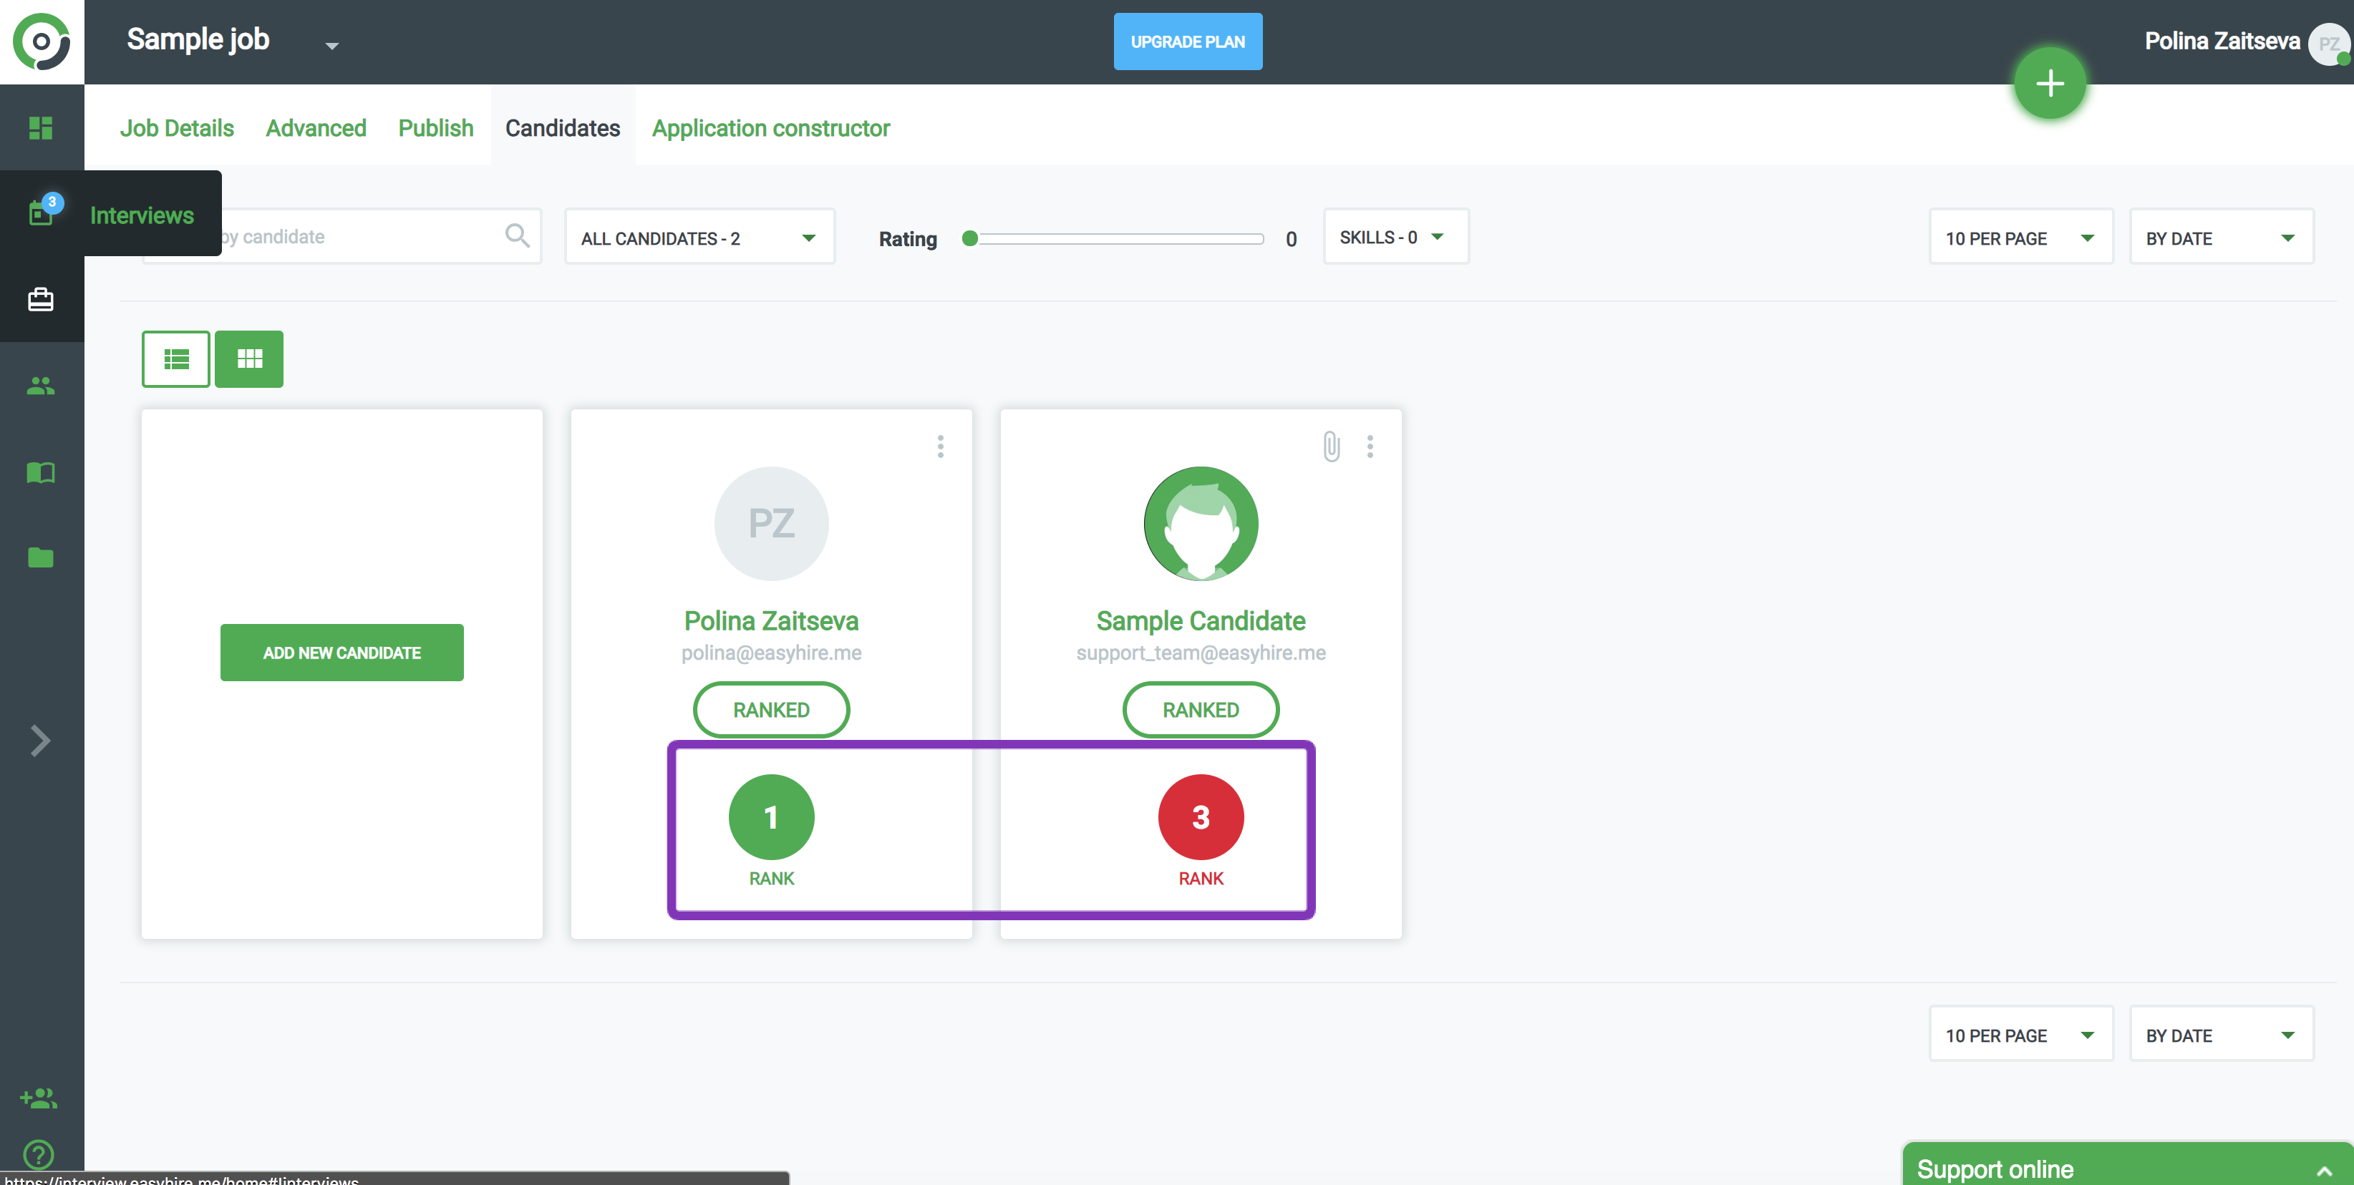Open the top BY DATE sort dropdown
This screenshot has width=2354, height=1185.
point(2221,238)
